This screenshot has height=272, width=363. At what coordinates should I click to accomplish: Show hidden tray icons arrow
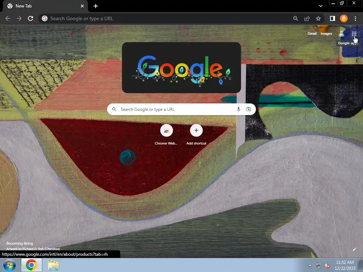(x=310, y=265)
